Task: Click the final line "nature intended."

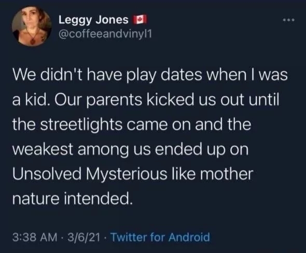Action: [x=73, y=199]
